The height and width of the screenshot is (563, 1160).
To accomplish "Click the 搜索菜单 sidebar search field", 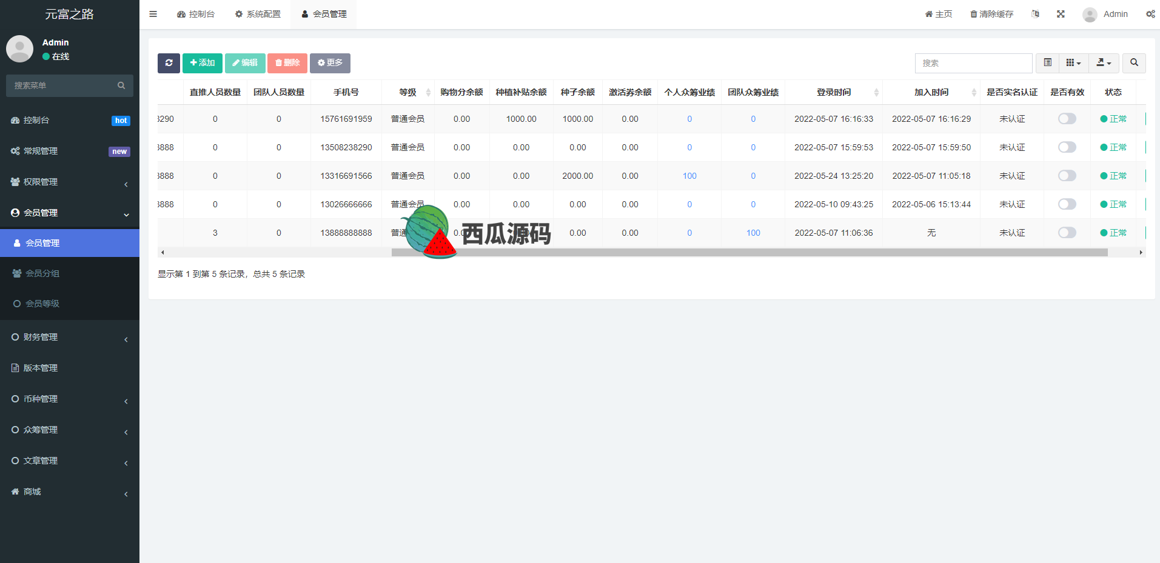I will (61, 85).
